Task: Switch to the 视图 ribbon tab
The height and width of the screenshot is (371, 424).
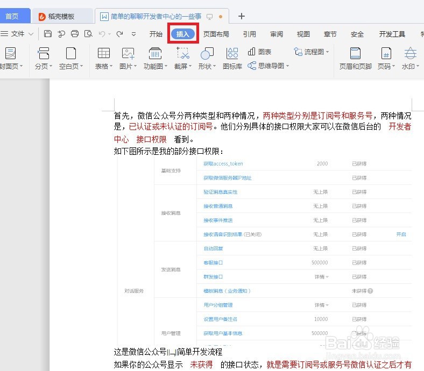Action: (303, 34)
